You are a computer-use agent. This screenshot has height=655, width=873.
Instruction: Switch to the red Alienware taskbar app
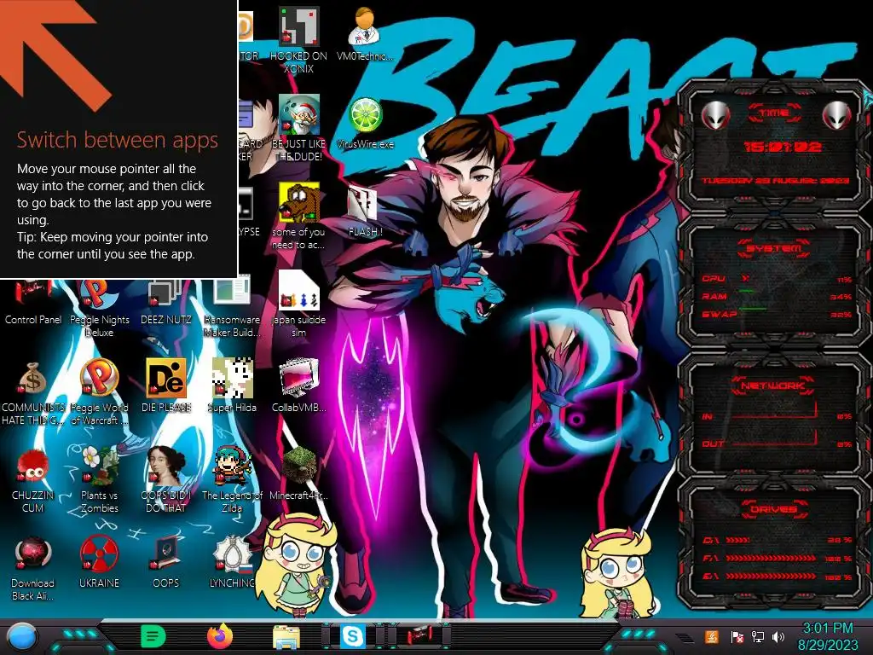point(419,636)
